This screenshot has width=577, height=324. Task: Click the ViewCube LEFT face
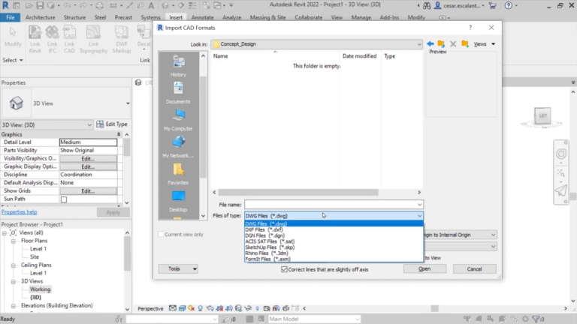pyautogui.click(x=542, y=115)
